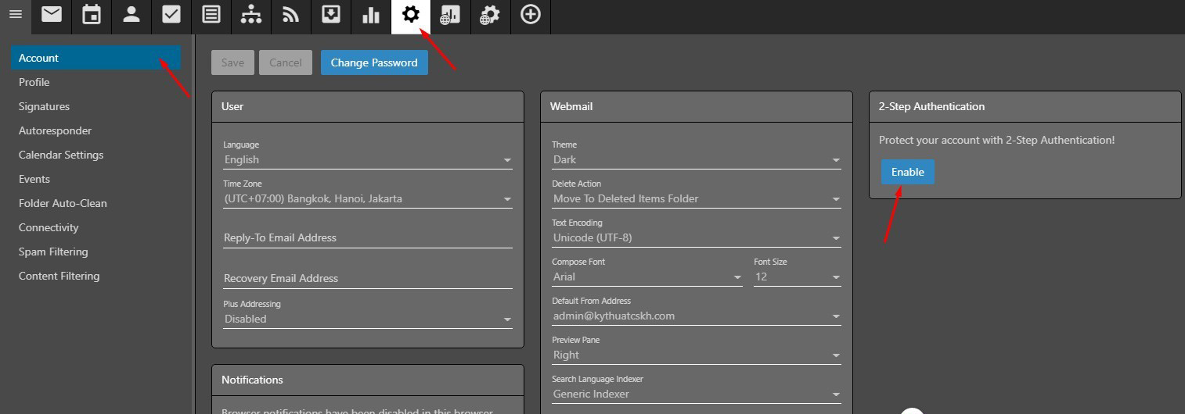Open Spam Filtering settings
Viewport: 1185px width, 414px height.
53,252
